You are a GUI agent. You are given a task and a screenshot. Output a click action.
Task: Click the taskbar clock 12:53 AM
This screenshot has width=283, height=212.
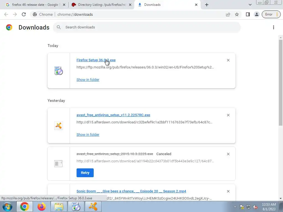[x=269, y=207]
